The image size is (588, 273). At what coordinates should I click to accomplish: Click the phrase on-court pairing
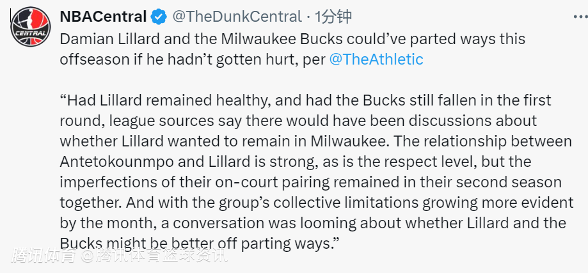[268, 182]
